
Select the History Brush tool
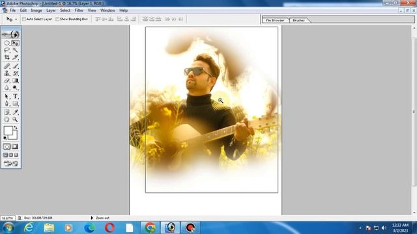(15, 73)
